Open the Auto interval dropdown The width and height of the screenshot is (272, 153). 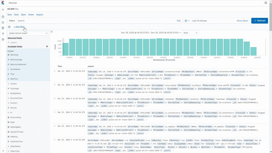(x=190, y=33)
